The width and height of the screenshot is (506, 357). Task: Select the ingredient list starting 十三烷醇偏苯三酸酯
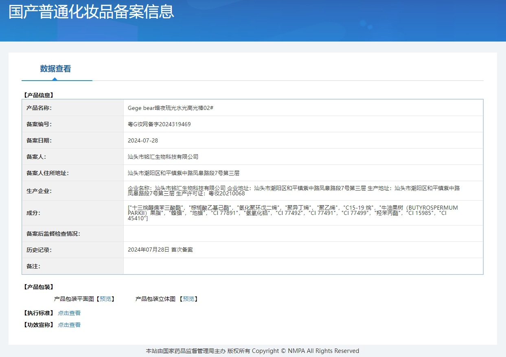click(x=293, y=213)
